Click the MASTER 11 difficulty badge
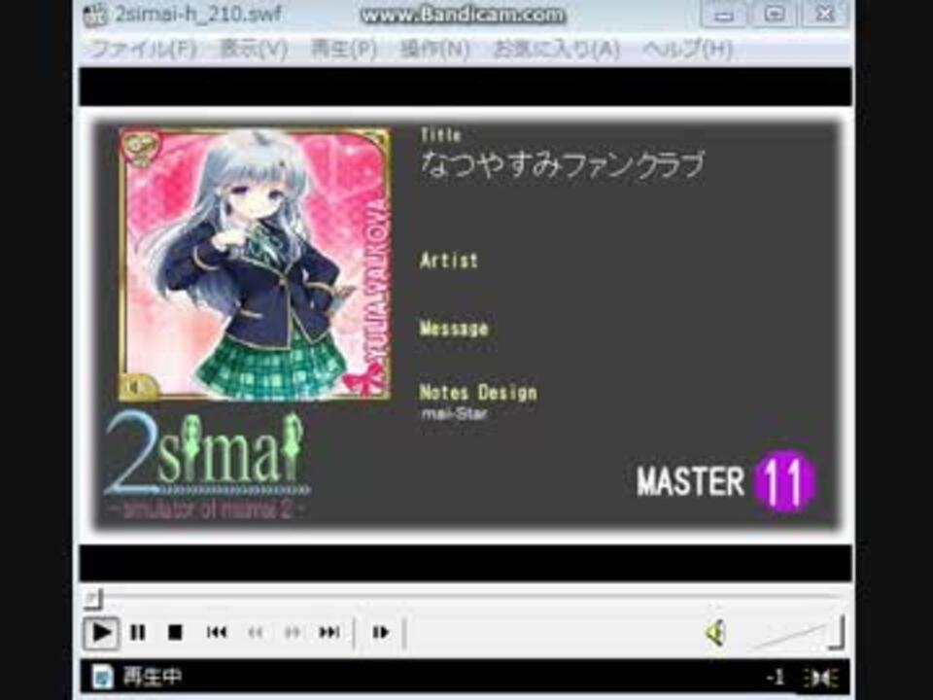Viewport: 933px width, 700px height. [x=726, y=481]
